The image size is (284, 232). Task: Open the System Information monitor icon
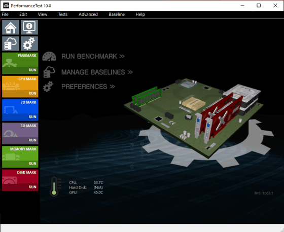(x=29, y=27)
